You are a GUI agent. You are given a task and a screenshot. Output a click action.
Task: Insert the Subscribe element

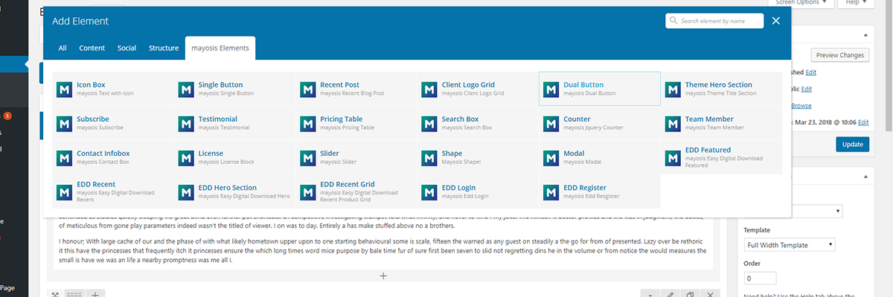[x=113, y=123]
